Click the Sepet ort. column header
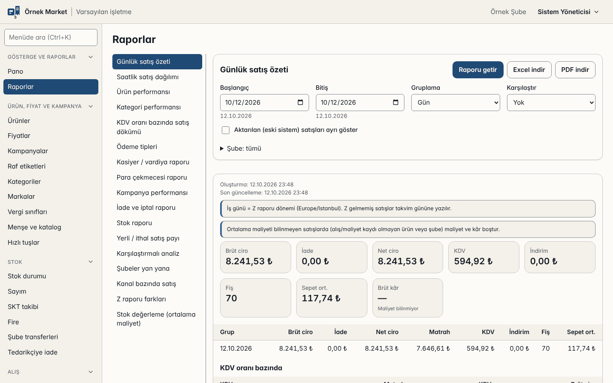The image size is (613, 383). click(x=581, y=332)
